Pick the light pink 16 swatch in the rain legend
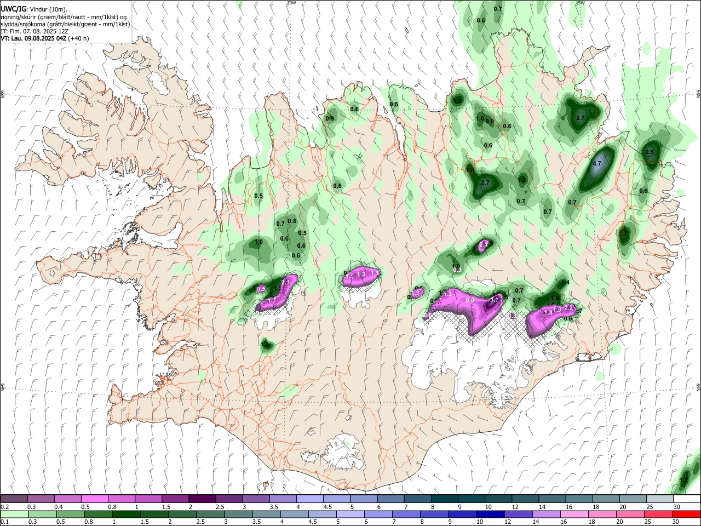The image size is (701, 526). [574, 514]
